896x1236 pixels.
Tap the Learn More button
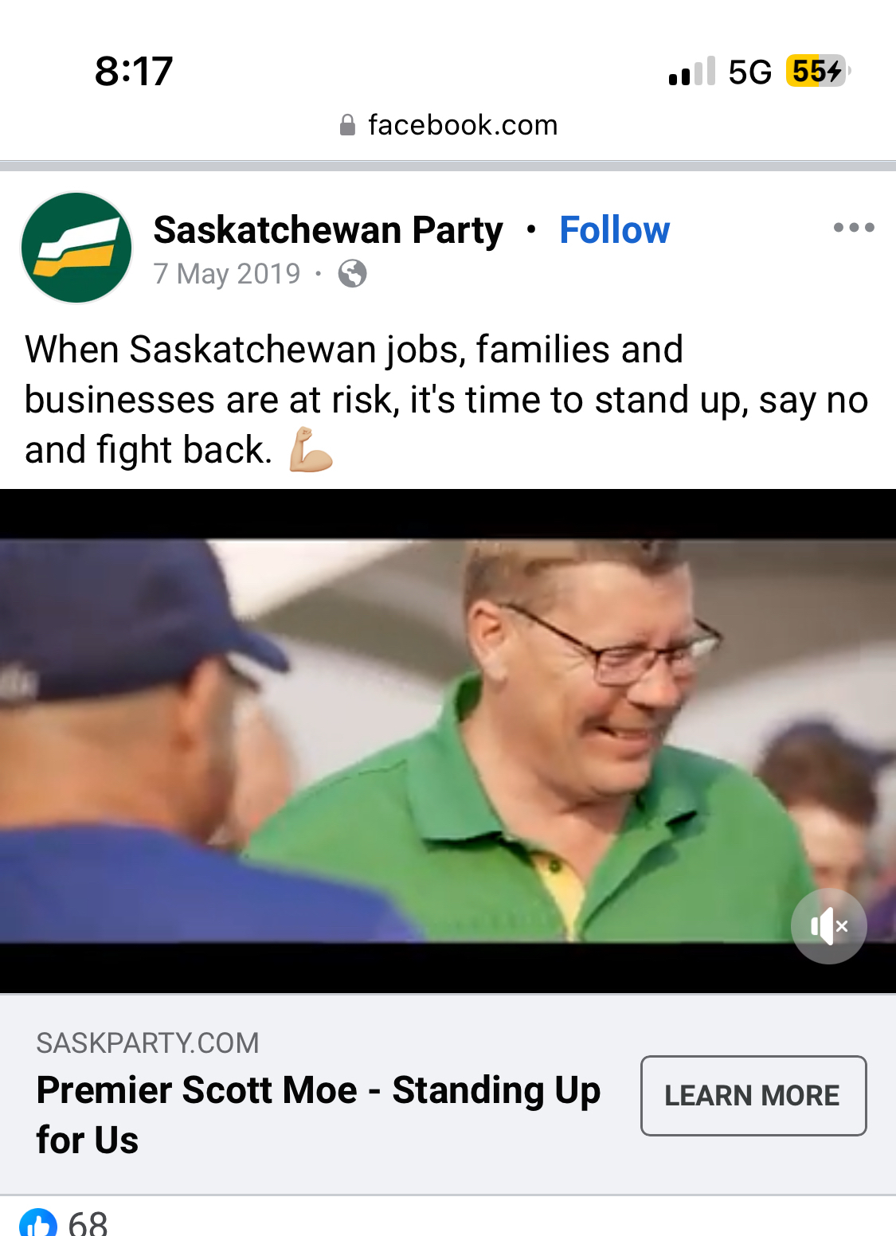(753, 1096)
